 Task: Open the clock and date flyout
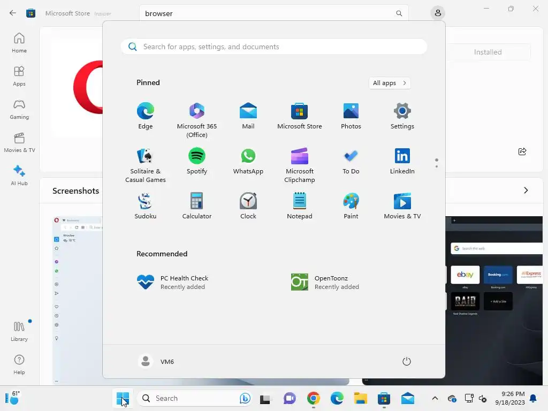coord(510,398)
